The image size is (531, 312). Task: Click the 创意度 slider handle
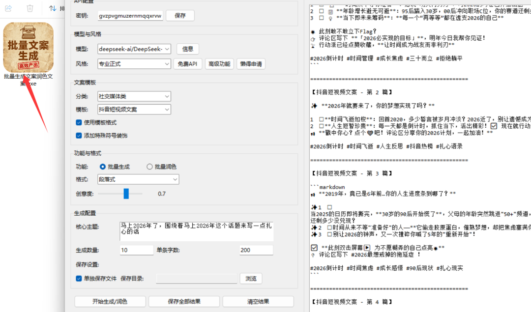126,194
